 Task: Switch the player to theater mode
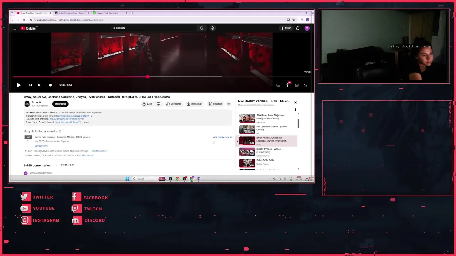coord(296,85)
